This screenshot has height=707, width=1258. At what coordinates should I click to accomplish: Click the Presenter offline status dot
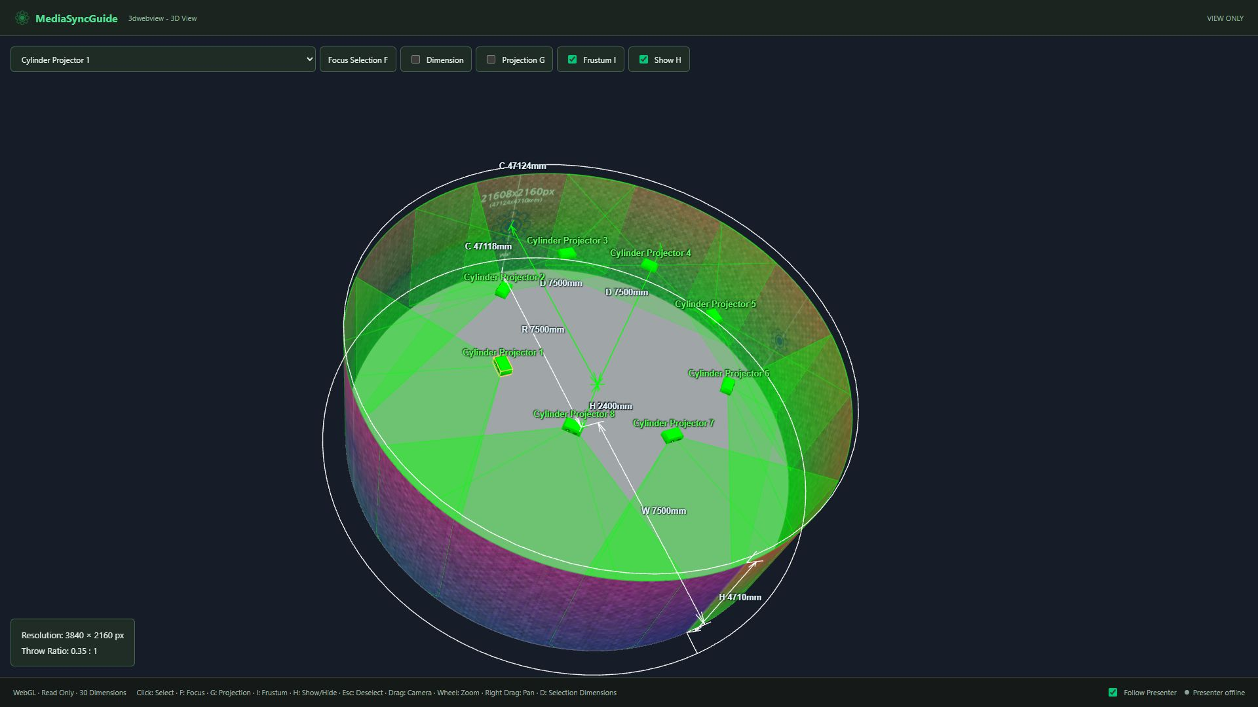(x=1187, y=693)
